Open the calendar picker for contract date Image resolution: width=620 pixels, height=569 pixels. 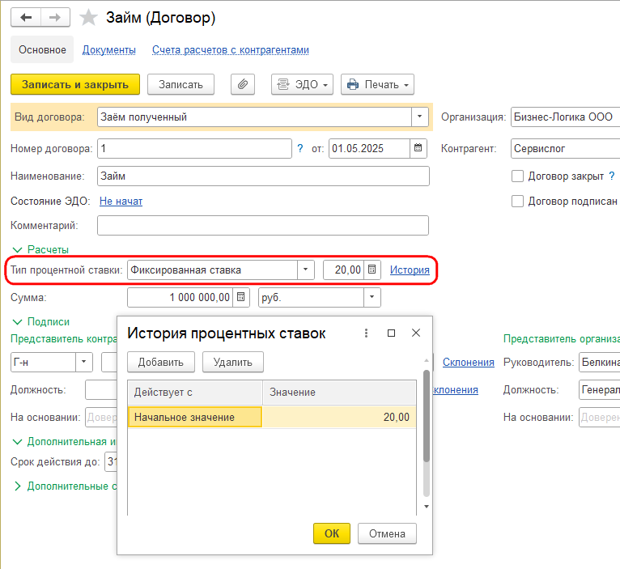[x=418, y=148]
